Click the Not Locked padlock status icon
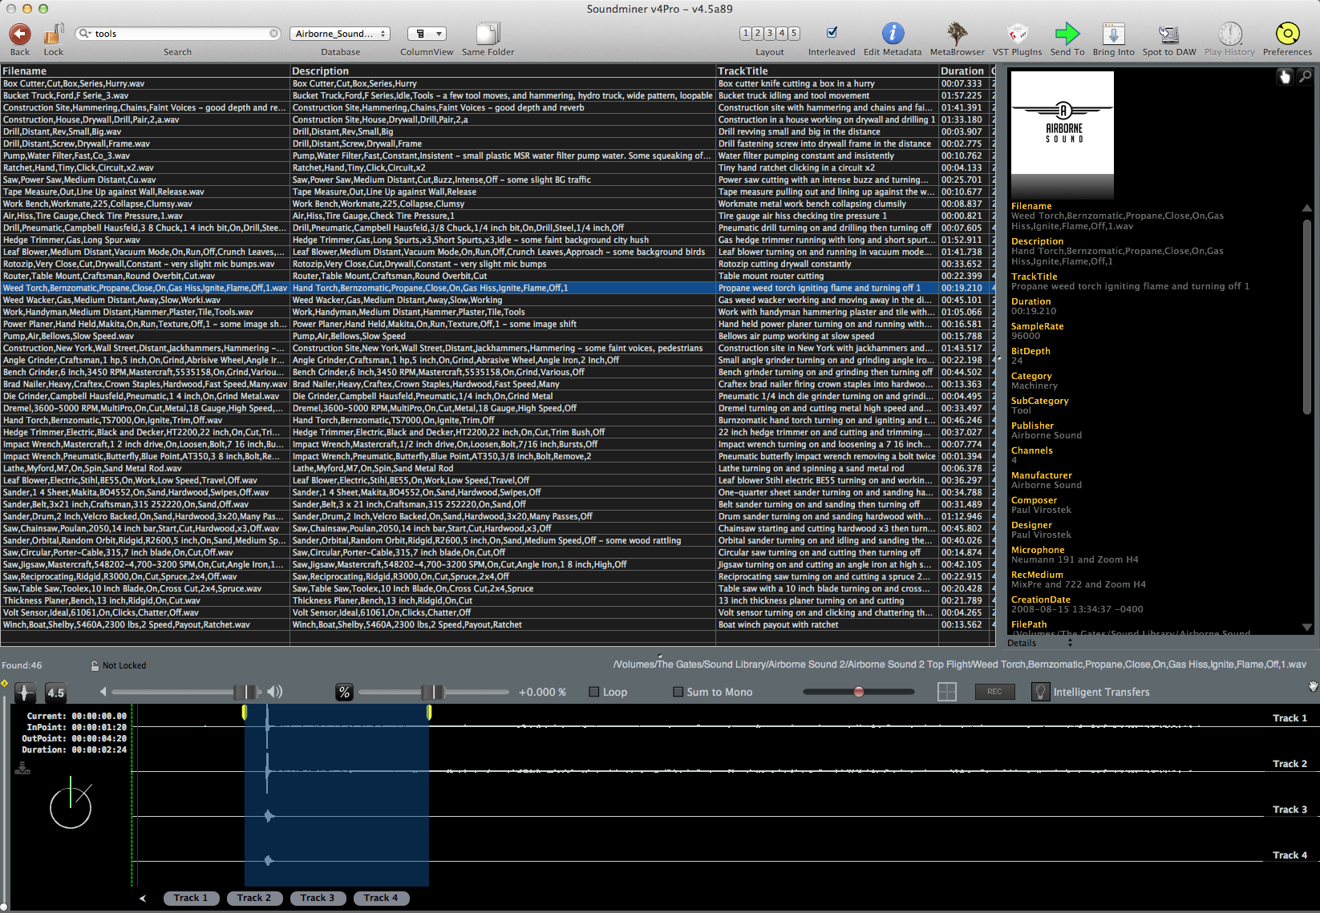 (95, 665)
